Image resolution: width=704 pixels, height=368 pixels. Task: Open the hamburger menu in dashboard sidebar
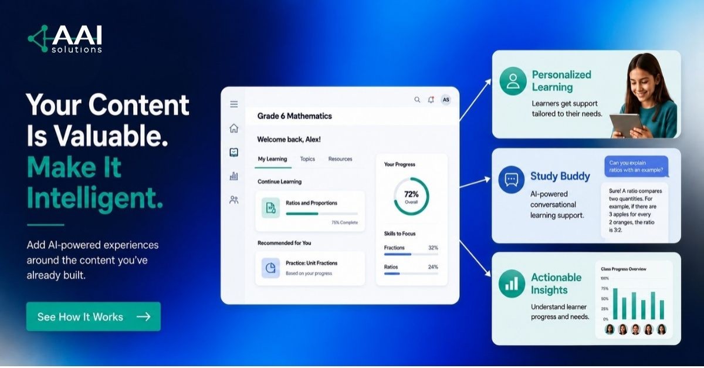tap(233, 104)
